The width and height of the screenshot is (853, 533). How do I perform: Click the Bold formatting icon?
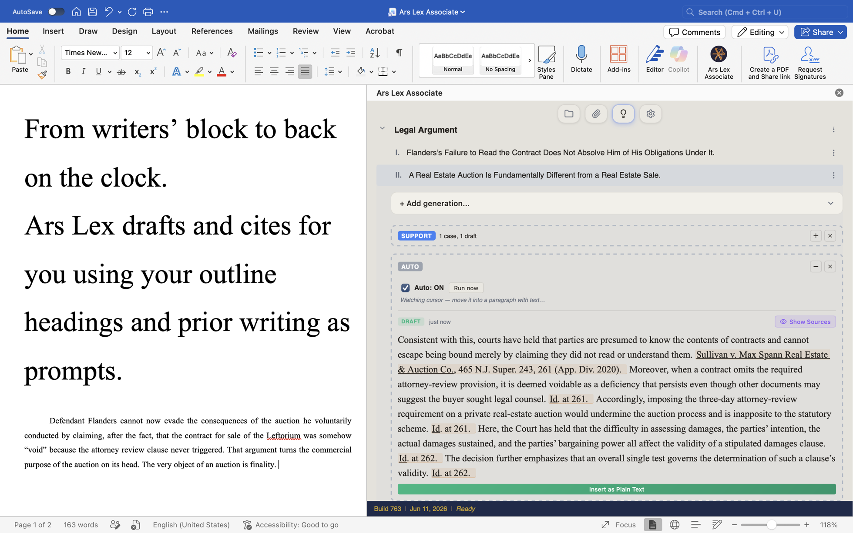click(68, 72)
